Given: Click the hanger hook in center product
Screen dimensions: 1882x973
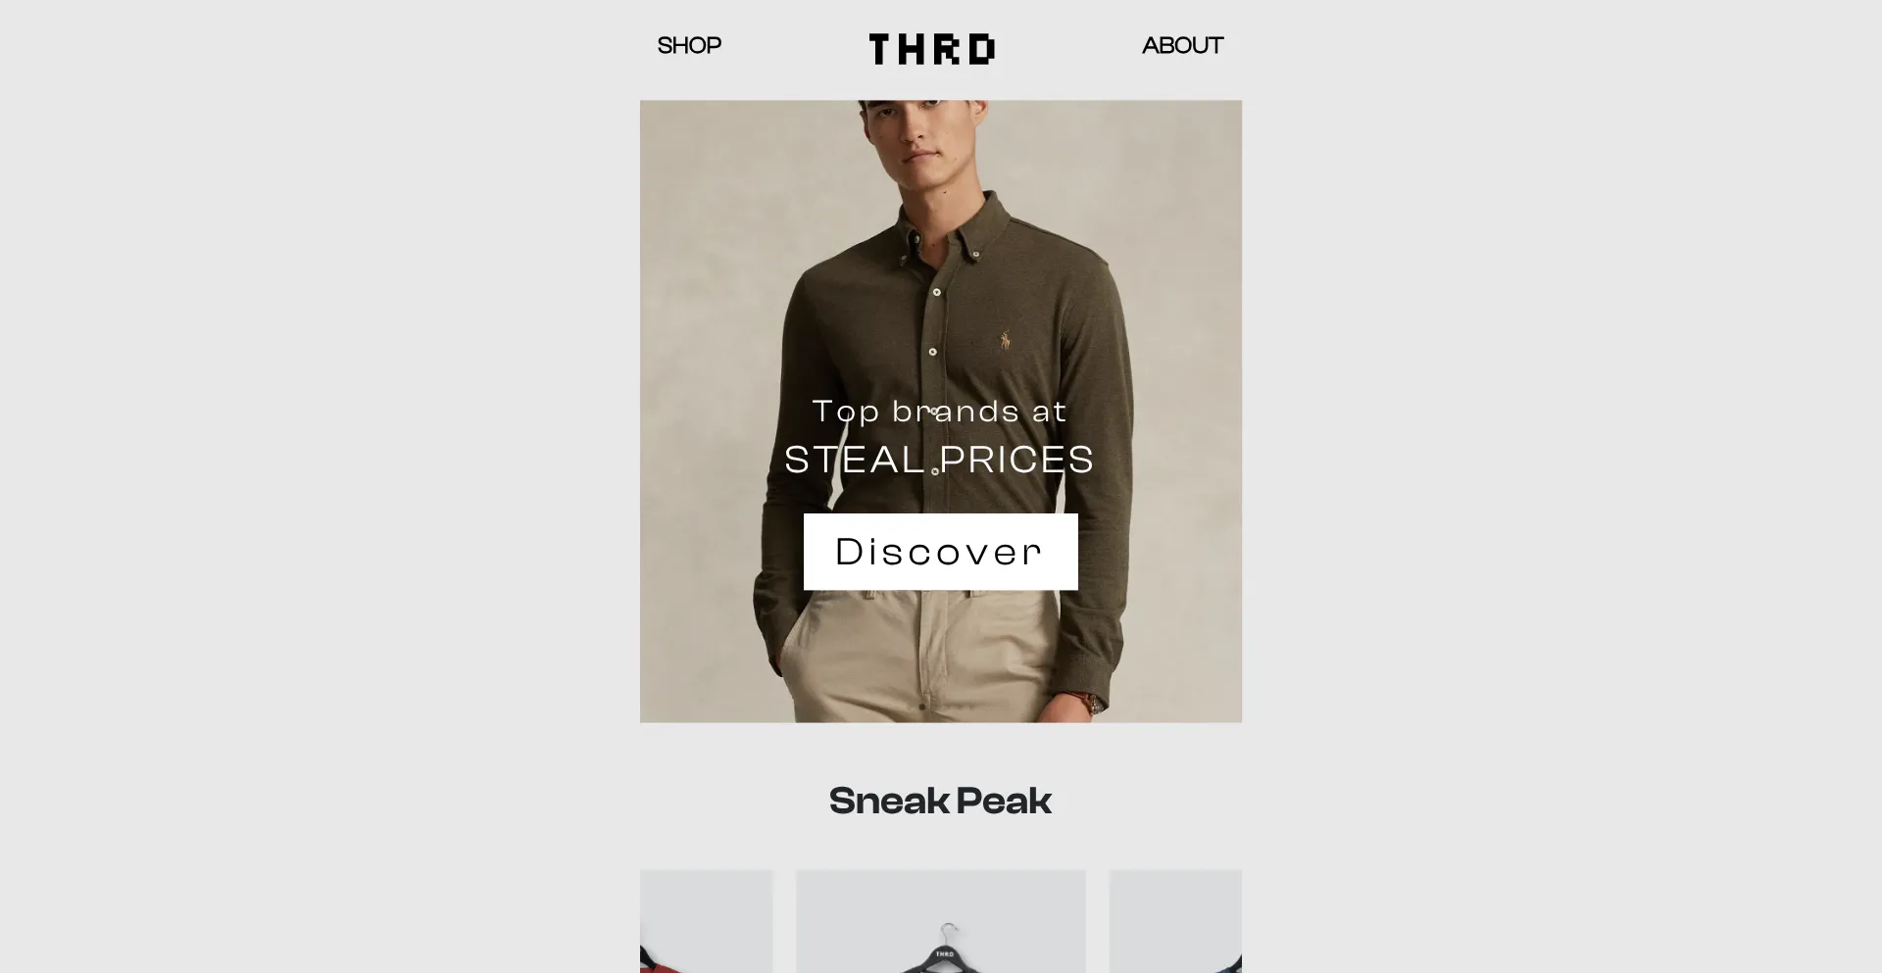Looking at the screenshot, I should click(x=948, y=930).
